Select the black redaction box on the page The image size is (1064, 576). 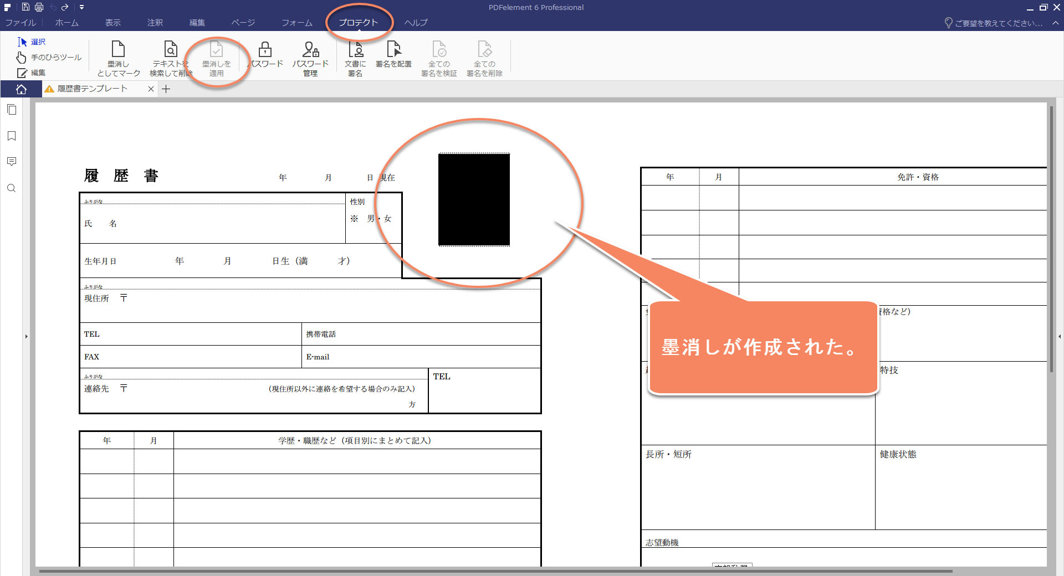(474, 200)
